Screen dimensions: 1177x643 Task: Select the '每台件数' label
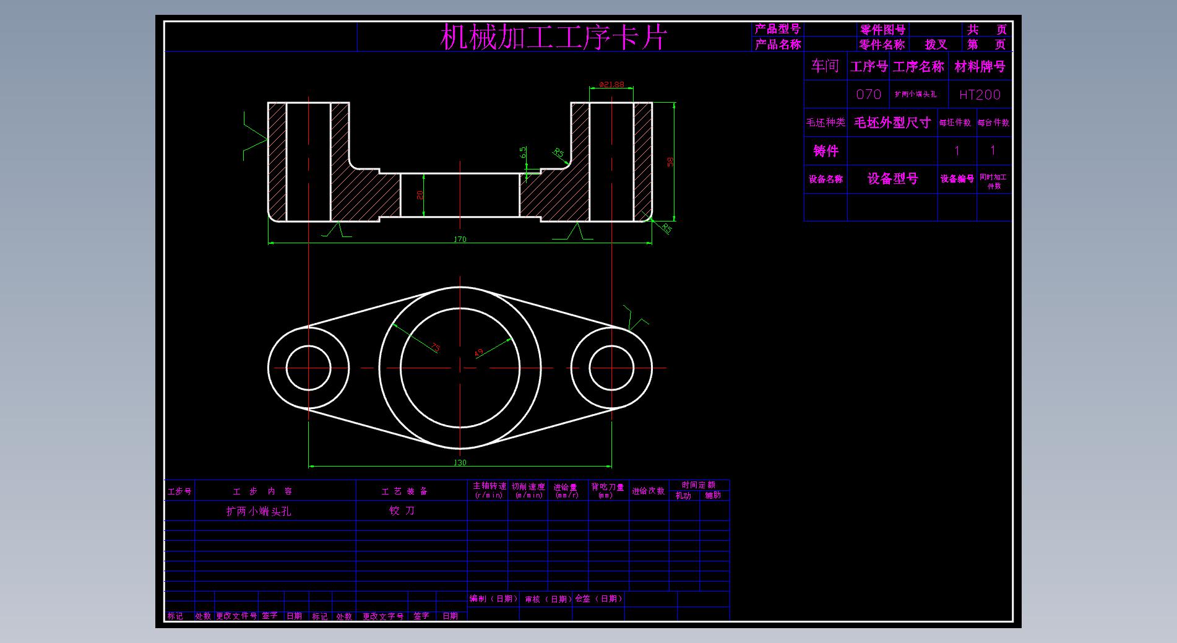993,123
